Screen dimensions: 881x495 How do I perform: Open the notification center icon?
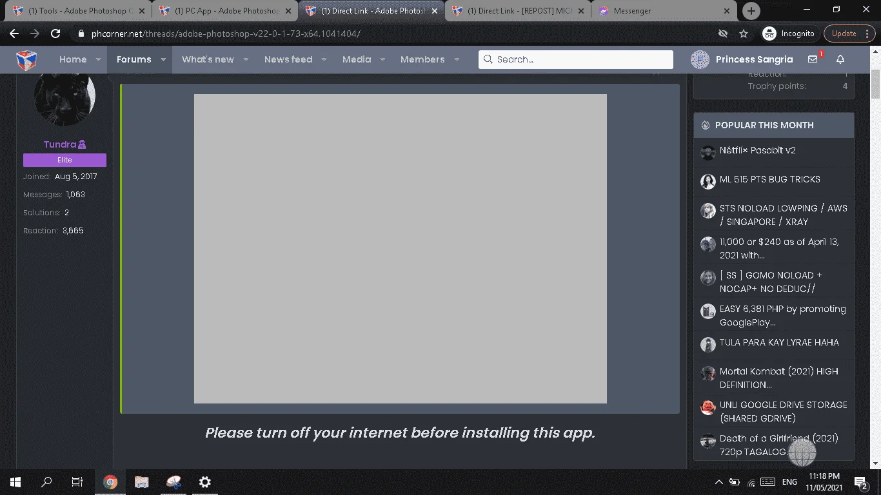[x=860, y=482]
